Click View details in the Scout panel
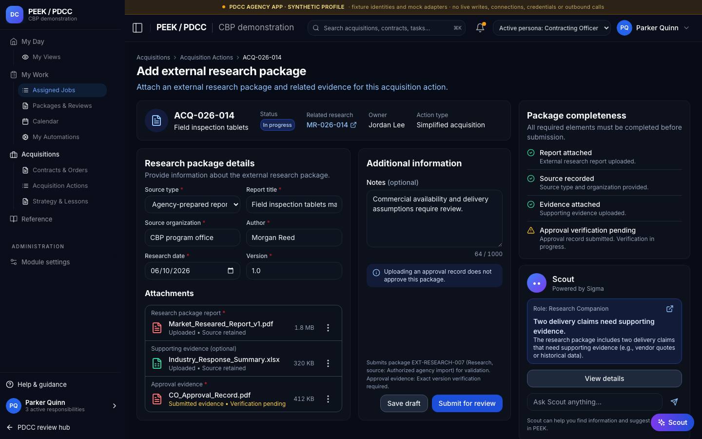The width and height of the screenshot is (702, 439). [604, 379]
